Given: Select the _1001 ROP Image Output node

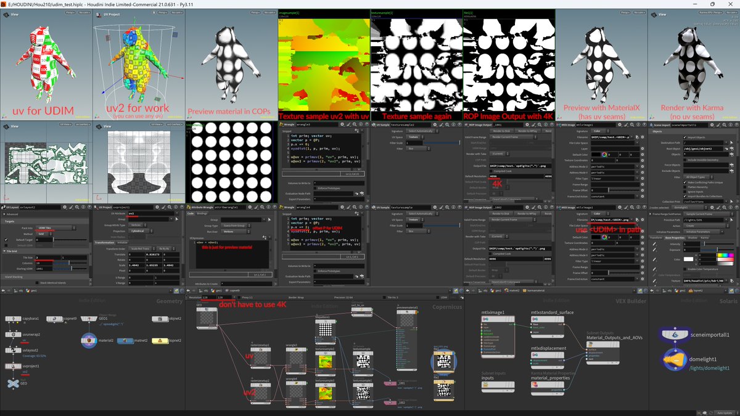Looking at the screenshot, I should point(390,383).
